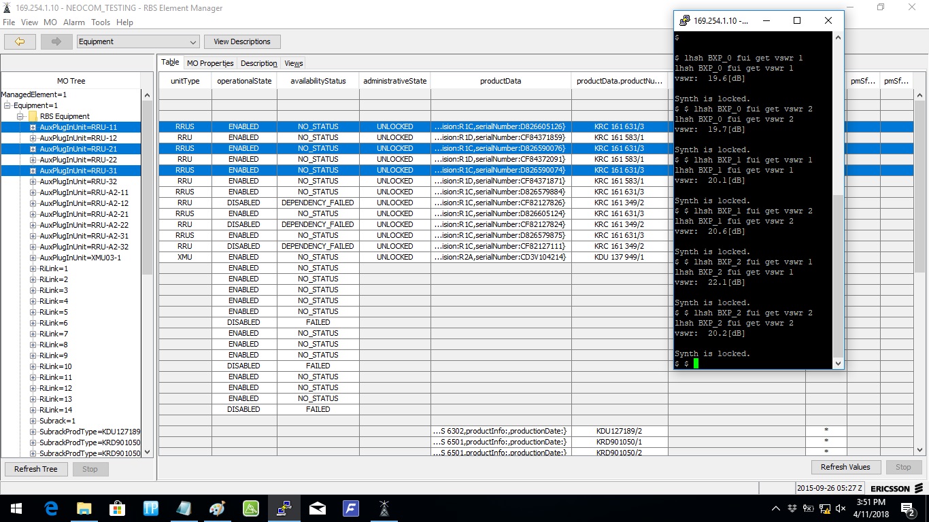Viewport: 929px width, 522px height.
Task: Collapse the RBS Equipment tree node
Action: coord(20,116)
